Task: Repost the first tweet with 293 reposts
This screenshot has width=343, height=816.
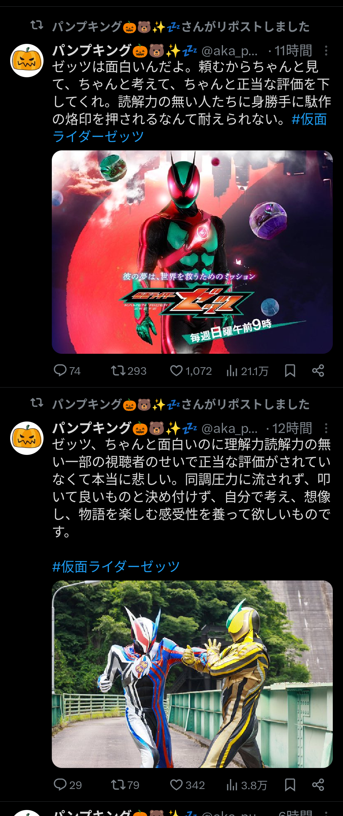Action: pos(128,371)
